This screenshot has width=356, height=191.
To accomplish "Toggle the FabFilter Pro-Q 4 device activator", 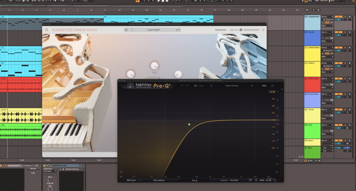I will (x=45, y=166).
